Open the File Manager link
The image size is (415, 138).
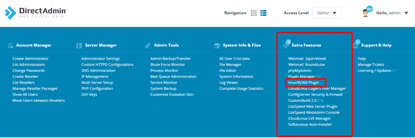[230, 65]
